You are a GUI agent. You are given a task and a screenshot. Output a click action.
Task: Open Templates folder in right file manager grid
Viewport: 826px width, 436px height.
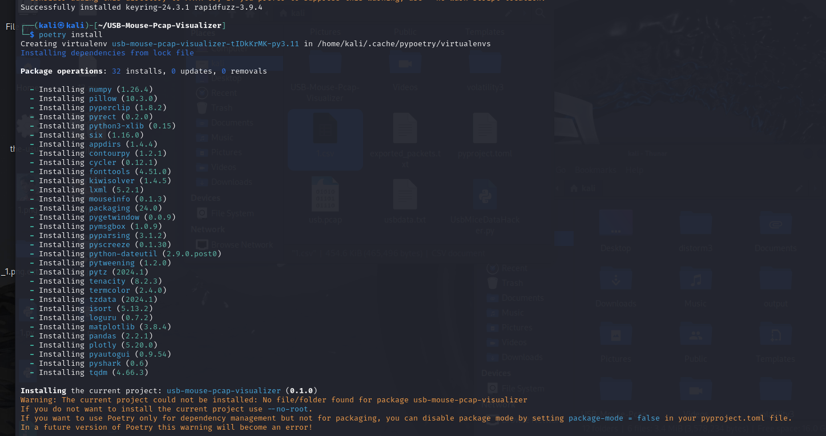775,334
